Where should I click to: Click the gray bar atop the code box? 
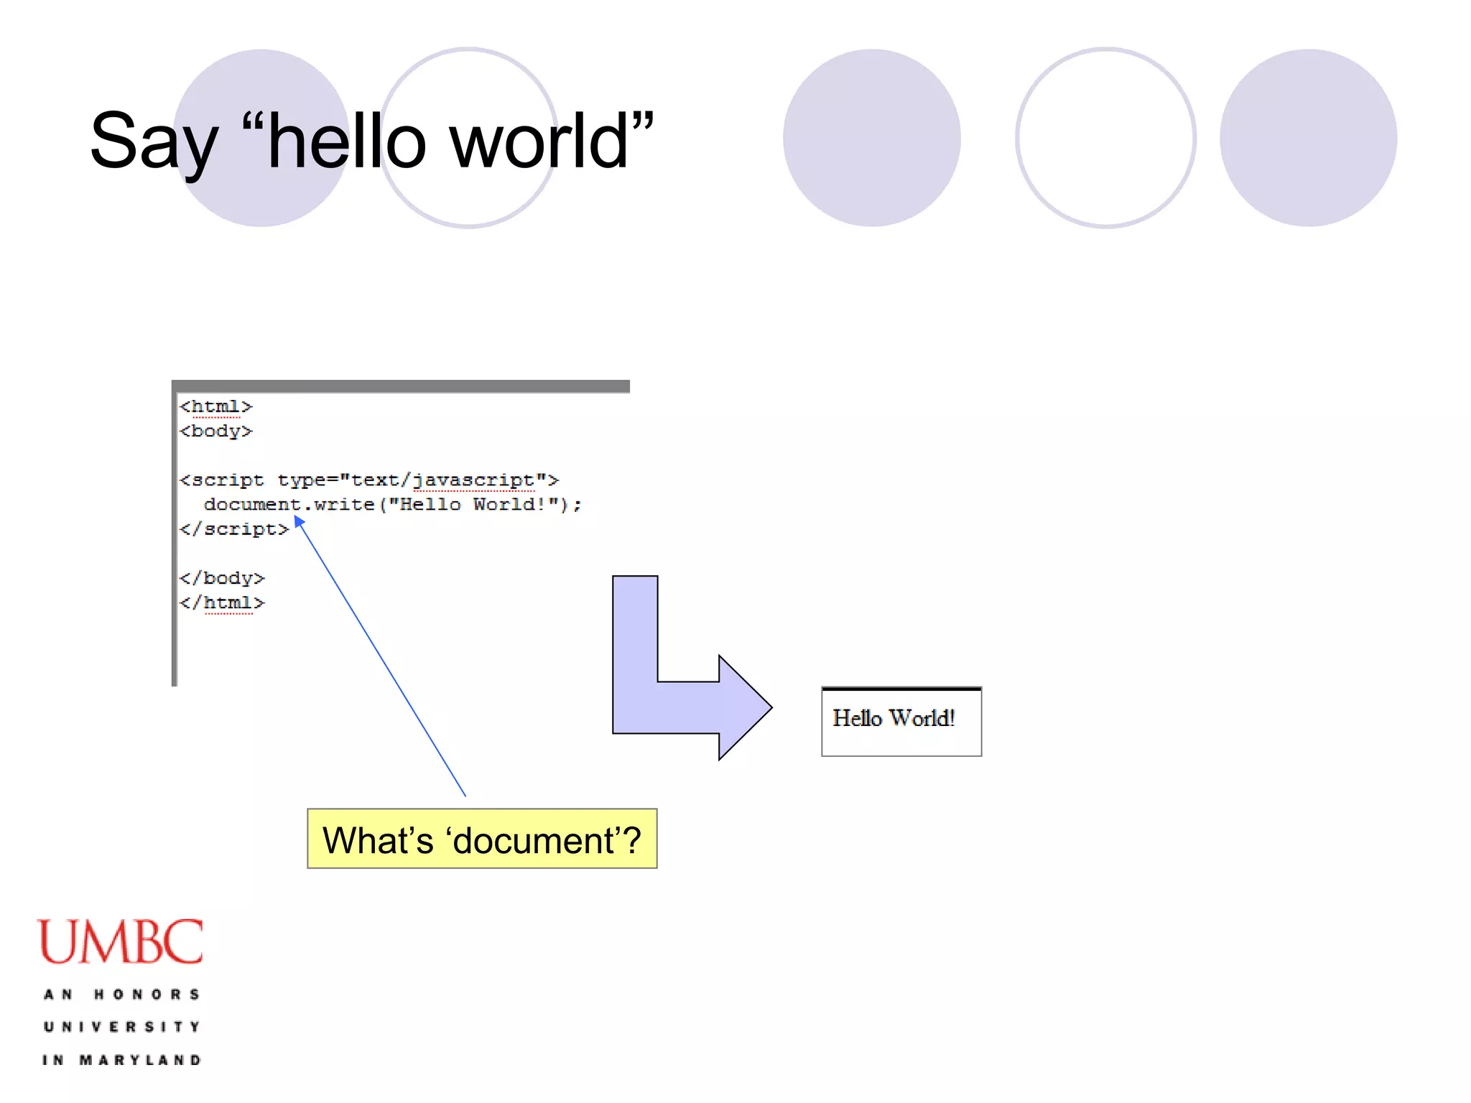tap(401, 386)
